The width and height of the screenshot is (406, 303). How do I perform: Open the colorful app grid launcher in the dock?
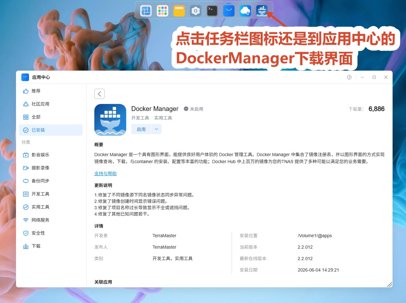point(163,11)
